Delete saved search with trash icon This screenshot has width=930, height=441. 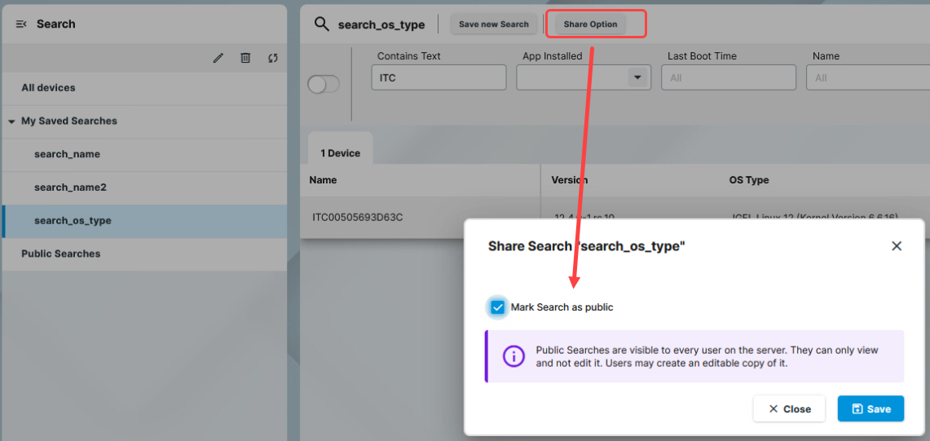point(245,58)
